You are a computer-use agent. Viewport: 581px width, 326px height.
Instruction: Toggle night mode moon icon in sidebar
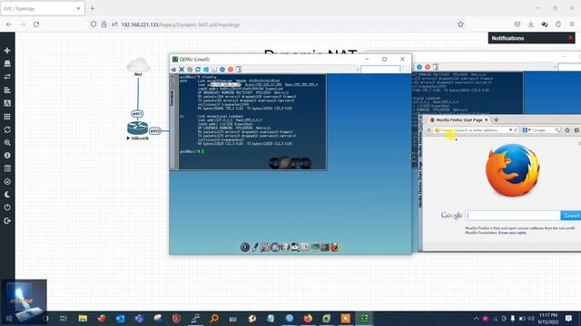point(7,195)
